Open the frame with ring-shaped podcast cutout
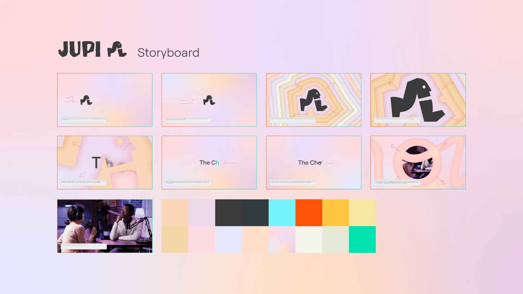 point(418,163)
